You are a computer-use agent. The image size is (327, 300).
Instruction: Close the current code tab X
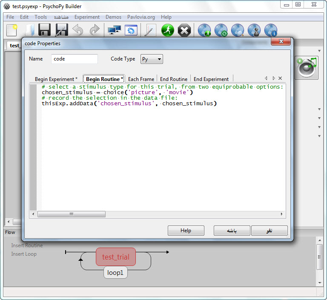click(x=280, y=78)
